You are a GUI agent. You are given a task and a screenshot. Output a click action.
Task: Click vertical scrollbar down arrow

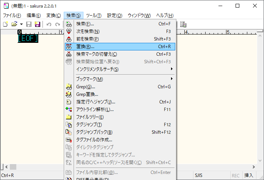point(260,161)
